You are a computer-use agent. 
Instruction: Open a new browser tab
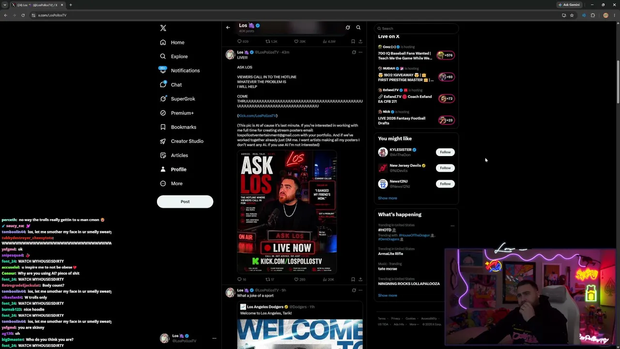click(71, 5)
